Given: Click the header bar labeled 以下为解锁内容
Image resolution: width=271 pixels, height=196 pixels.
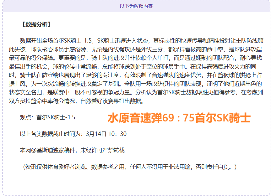Looking at the screenshot, I should (x=135, y=5).
